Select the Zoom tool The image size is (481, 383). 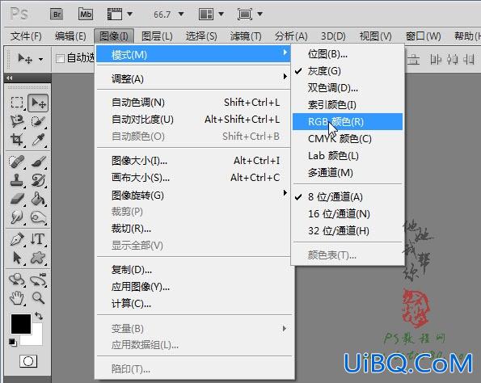38,297
